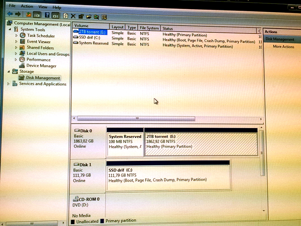Click the Task Scheduler clock icon
The image size is (301, 226).
click(23, 36)
